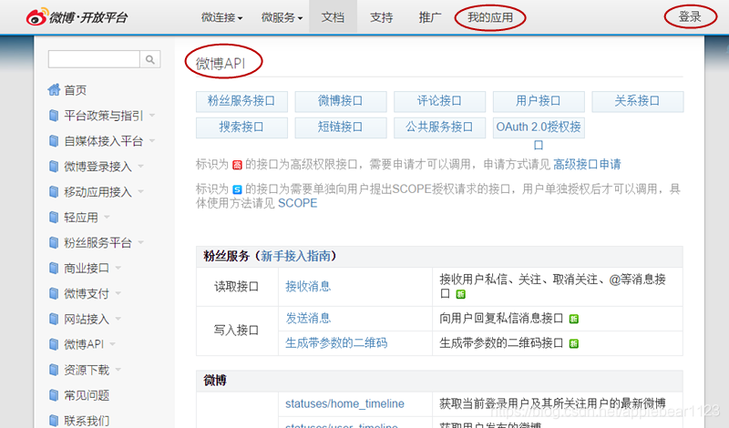729x428 pixels.
Task: Click the 登录 login link
Action: tap(690, 16)
